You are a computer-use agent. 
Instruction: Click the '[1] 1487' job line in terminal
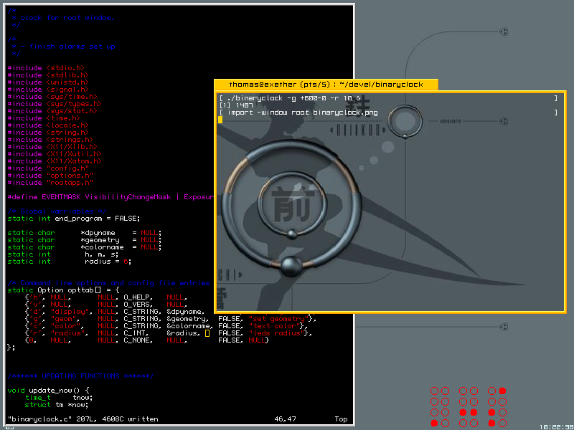click(236, 105)
